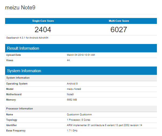Select the Motherboard value Note9
Screen dimensions: 162x136
point(70,94)
